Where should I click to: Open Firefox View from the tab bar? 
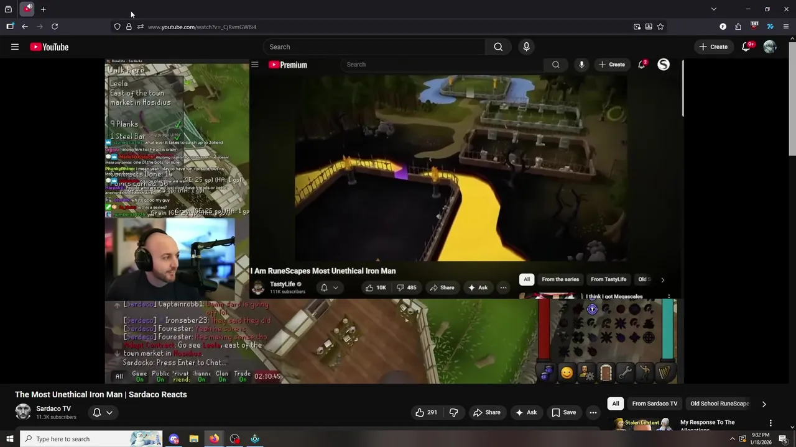coord(8,9)
